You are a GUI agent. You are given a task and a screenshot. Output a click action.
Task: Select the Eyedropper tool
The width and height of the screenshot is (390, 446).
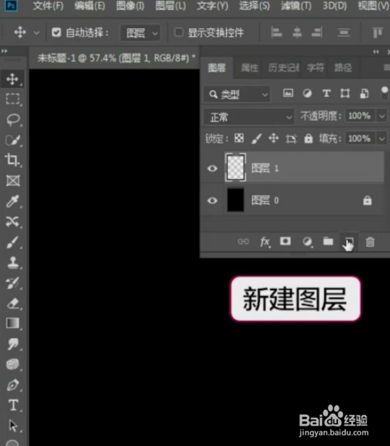click(x=13, y=201)
